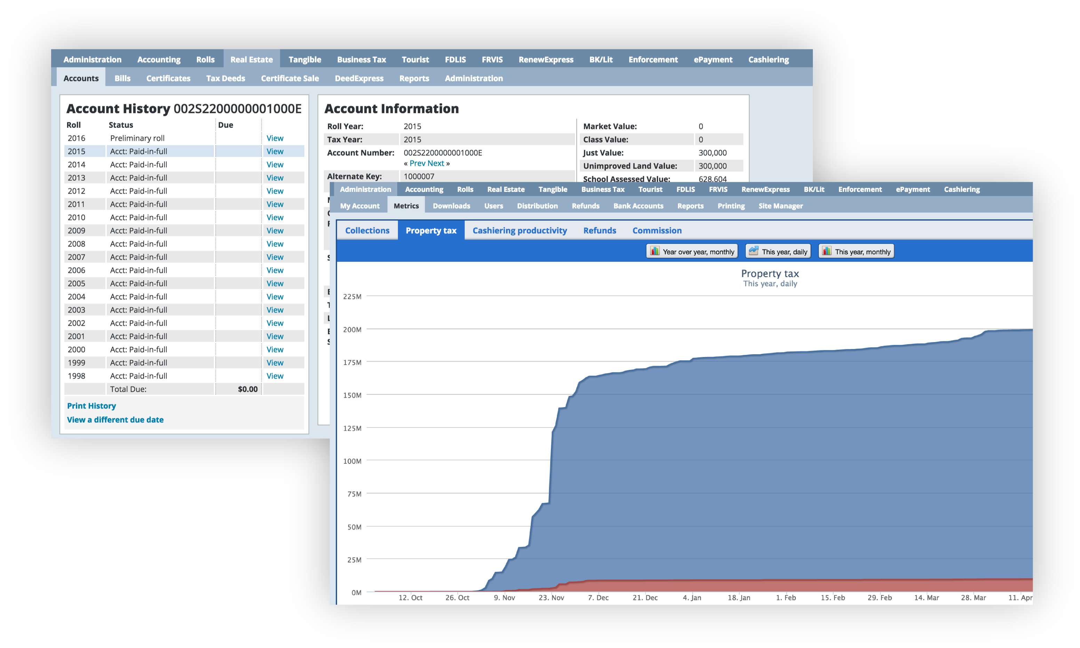Select Accounts subtab in back window
Image resolution: width=1080 pixels, height=648 pixels.
(x=81, y=78)
